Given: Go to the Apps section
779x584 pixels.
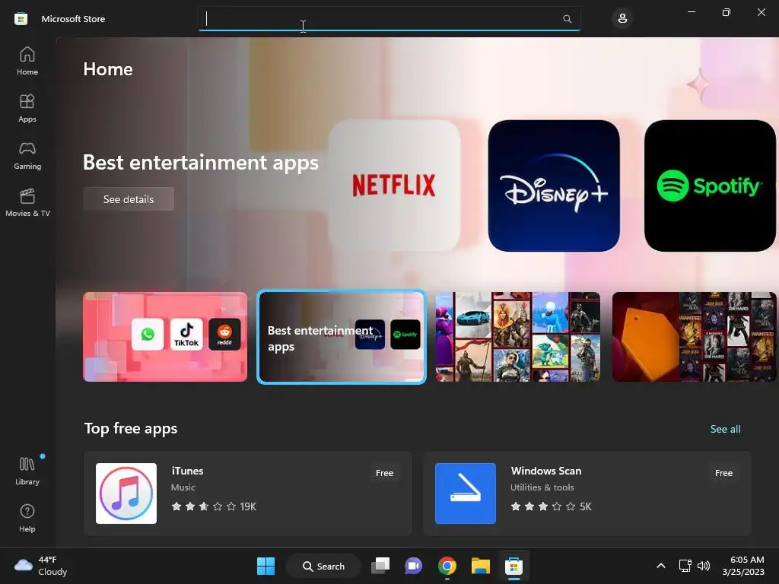Looking at the screenshot, I should tap(27, 108).
